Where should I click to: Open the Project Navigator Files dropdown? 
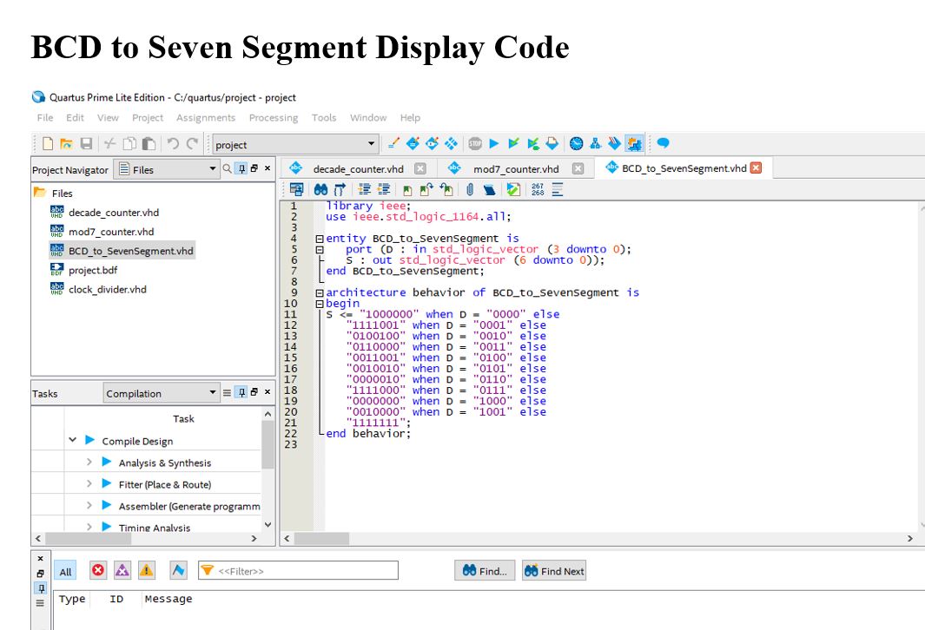(x=167, y=169)
